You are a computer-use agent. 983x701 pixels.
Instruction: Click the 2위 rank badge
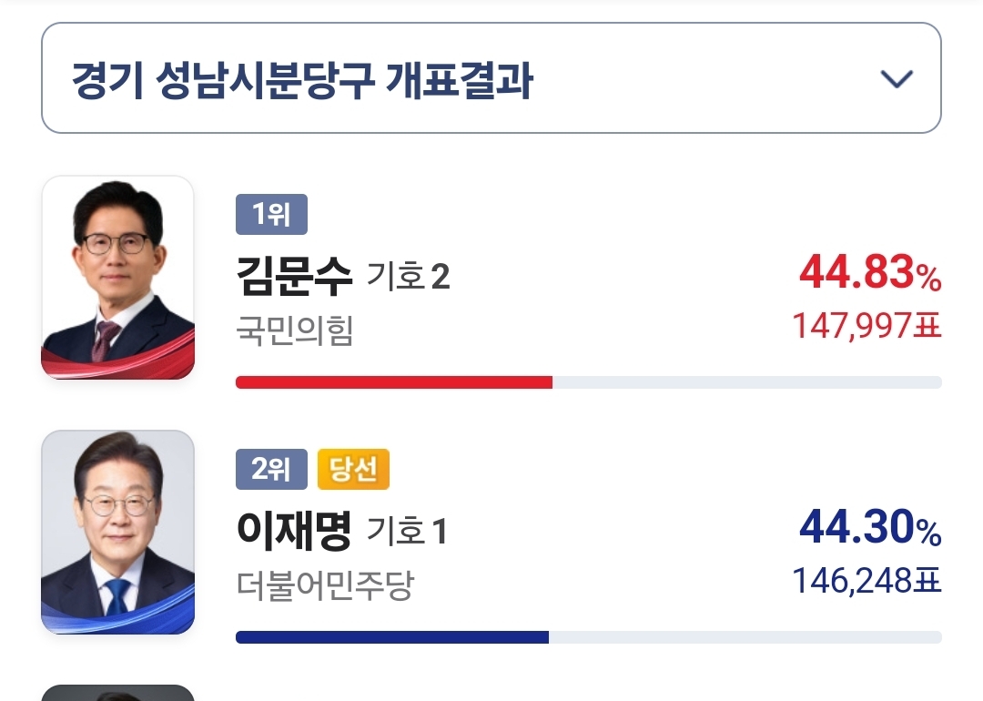271,469
